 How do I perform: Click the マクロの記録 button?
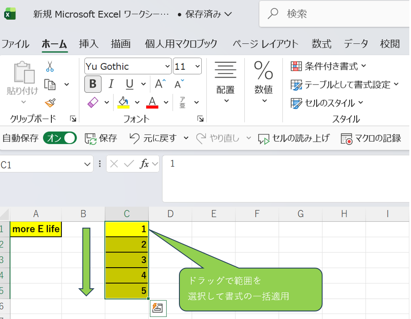371,138
